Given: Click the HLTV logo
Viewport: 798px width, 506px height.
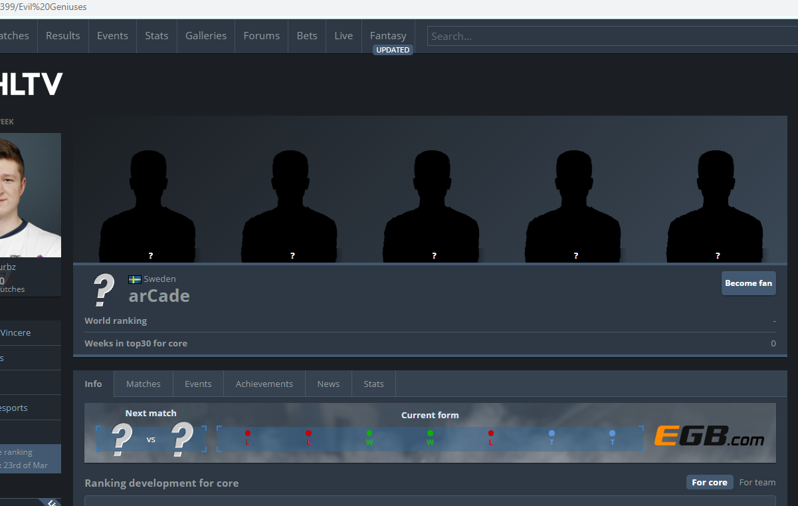Looking at the screenshot, I should pos(30,84).
